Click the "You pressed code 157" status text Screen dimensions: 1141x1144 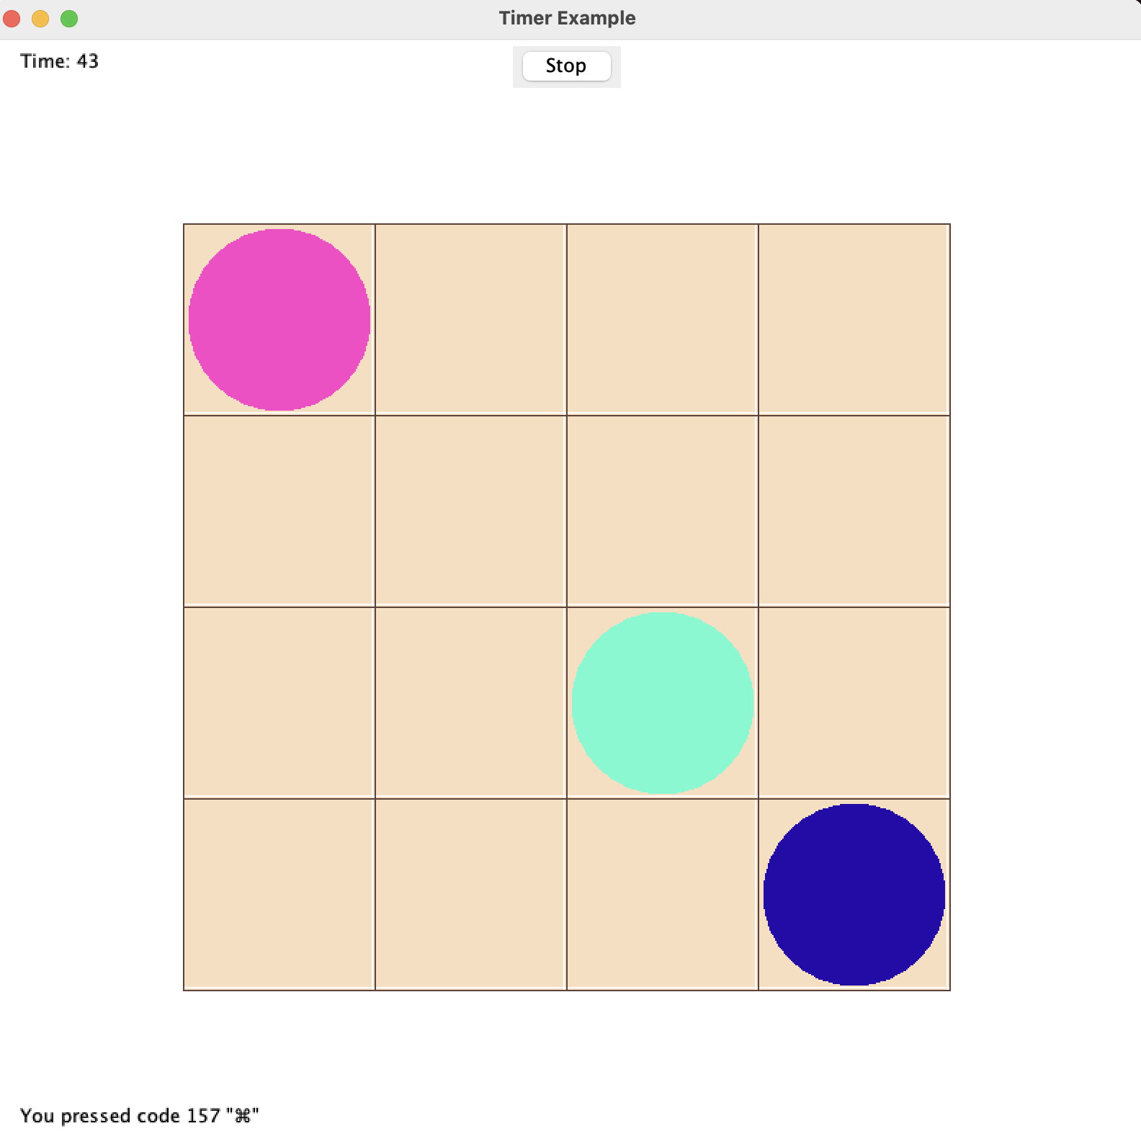pos(139,1116)
